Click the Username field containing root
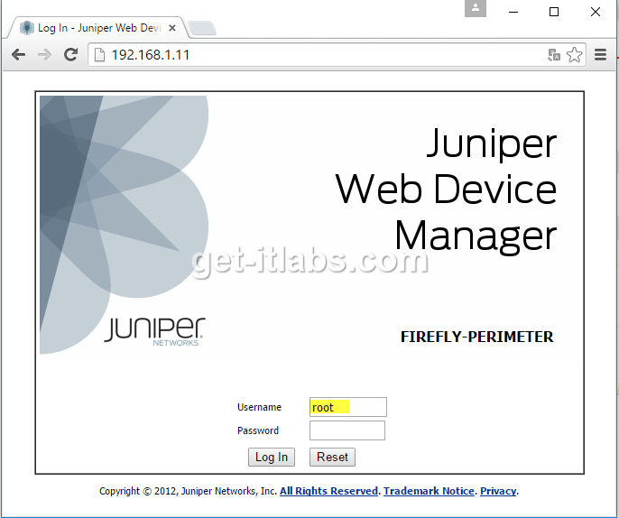 click(x=347, y=407)
